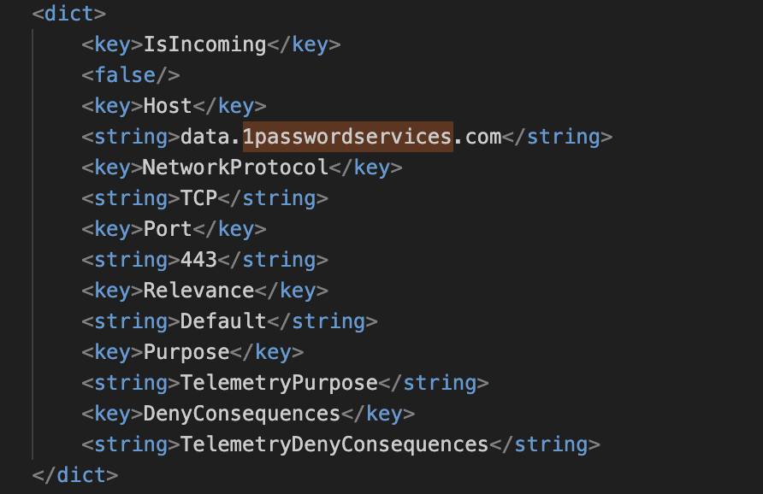
Task: Click the Host key name
Action: pos(168,106)
